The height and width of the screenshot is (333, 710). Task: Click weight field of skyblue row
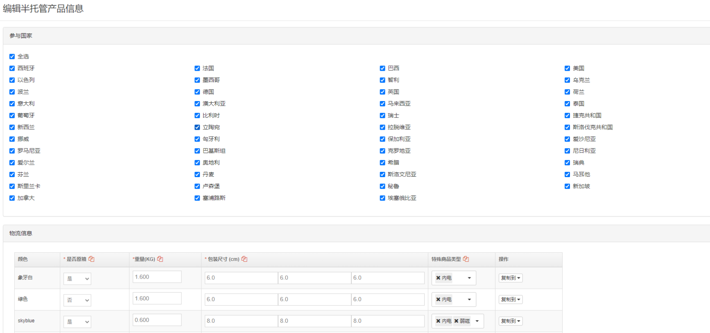click(x=157, y=320)
